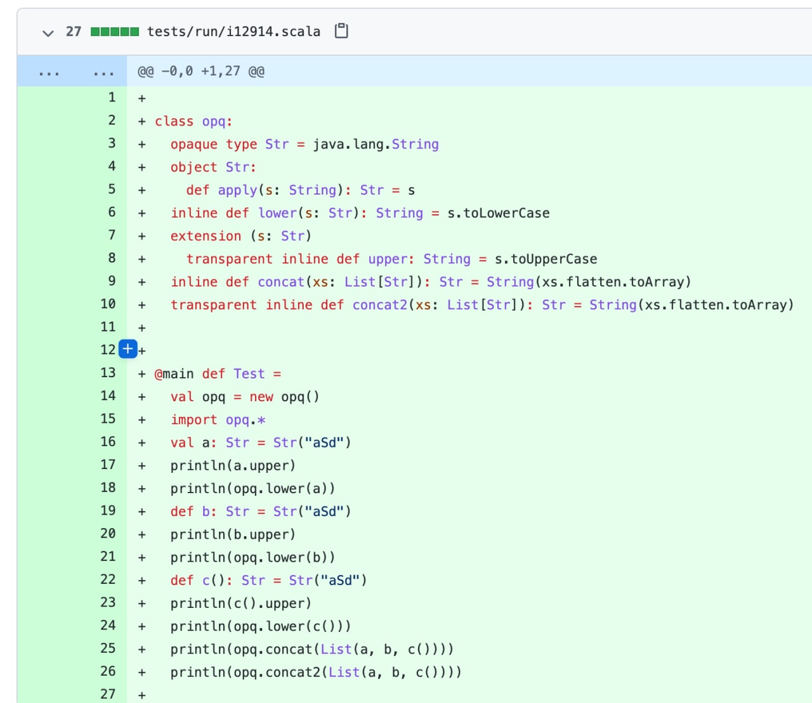Click the hunk header @@ -0,0 +1,27 @@
The image size is (812, 703).
(201, 72)
